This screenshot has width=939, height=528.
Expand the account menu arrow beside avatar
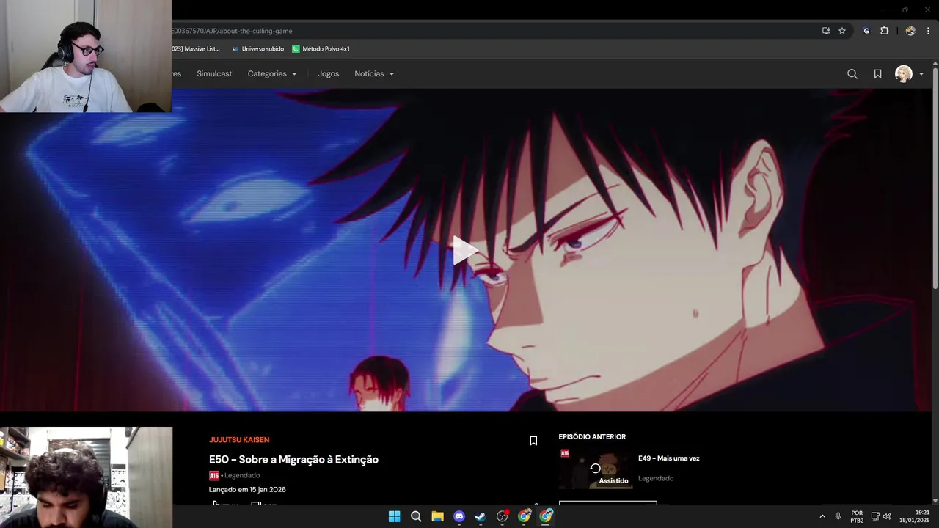pyautogui.click(x=921, y=74)
